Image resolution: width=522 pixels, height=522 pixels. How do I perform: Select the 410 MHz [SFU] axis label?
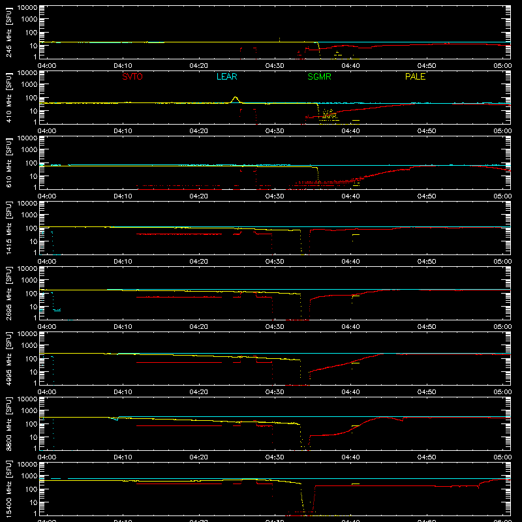click(8, 97)
